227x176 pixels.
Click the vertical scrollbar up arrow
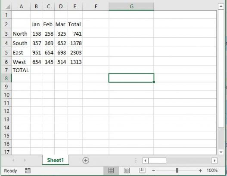coord(221,6)
